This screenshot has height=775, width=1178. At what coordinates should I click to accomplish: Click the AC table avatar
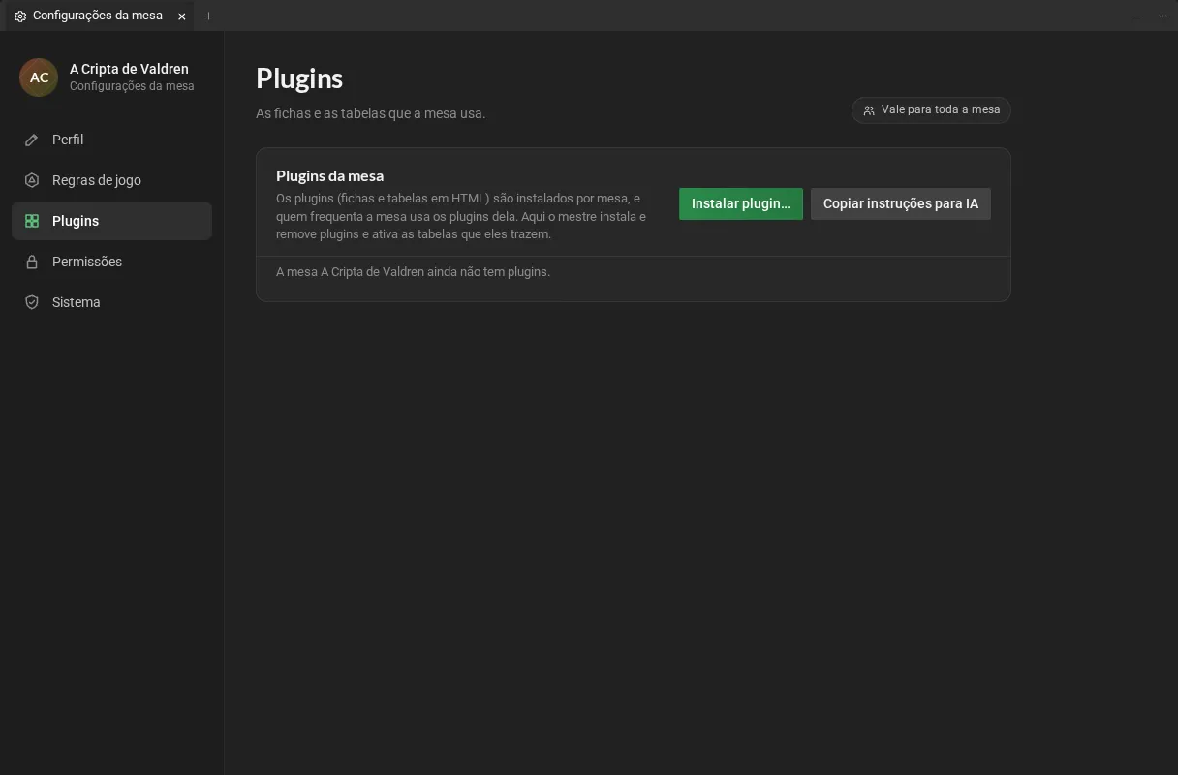pyautogui.click(x=39, y=77)
